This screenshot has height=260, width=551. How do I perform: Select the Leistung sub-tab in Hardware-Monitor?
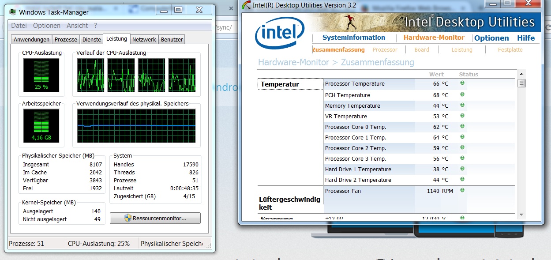[x=462, y=50]
